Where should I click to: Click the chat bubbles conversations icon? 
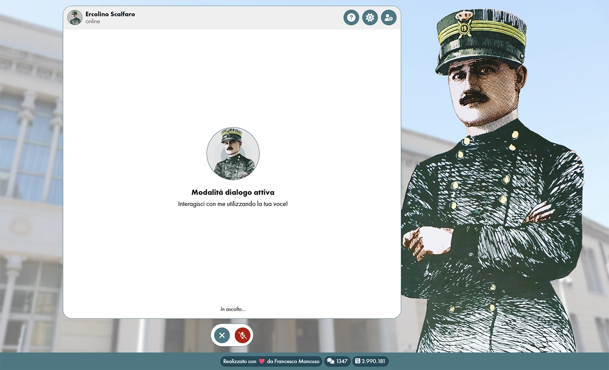point(331,361)
